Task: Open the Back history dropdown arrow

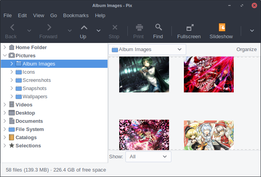Action: [x=29, y=30]
